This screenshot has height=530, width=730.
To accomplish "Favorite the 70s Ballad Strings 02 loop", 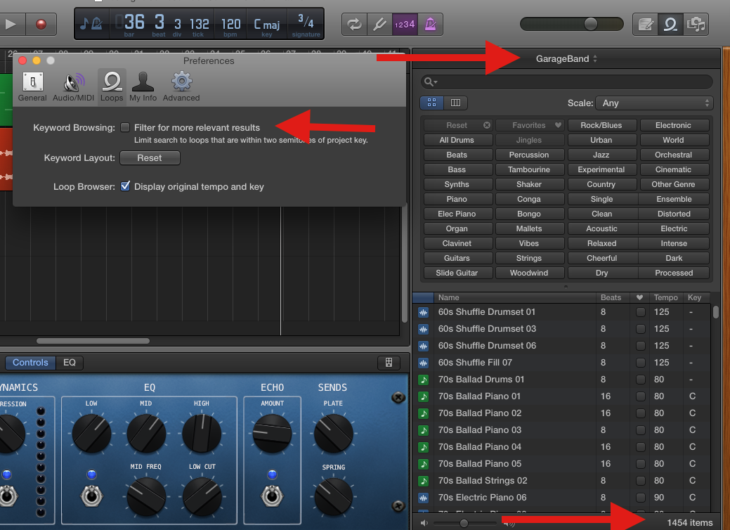I will click(641, 481).
